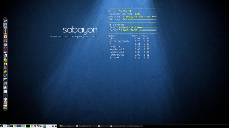
Task: Switch to Filmy window in taskbar
Action: coord(101,126)
